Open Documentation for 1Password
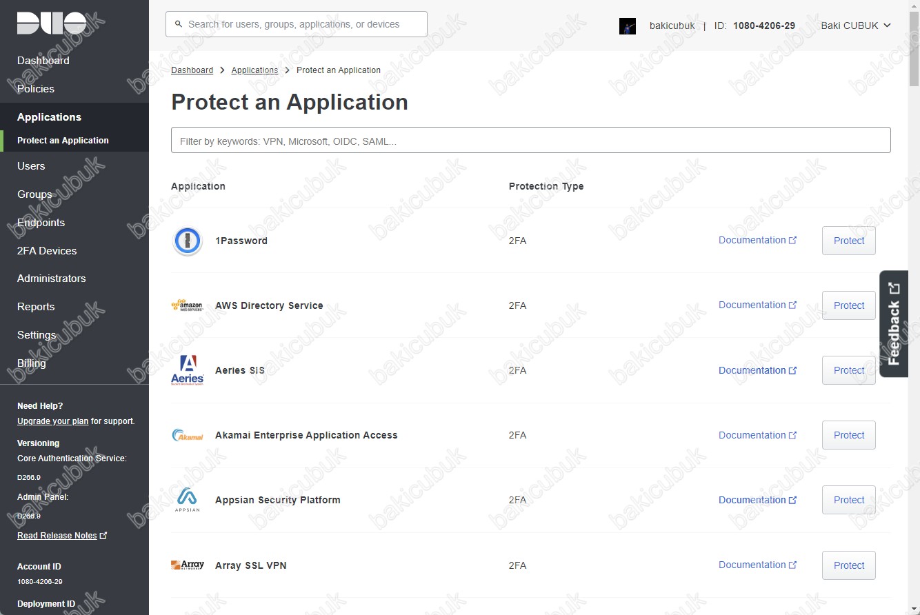The height and width of the screenshot is (615, 920). click(758, 241)
